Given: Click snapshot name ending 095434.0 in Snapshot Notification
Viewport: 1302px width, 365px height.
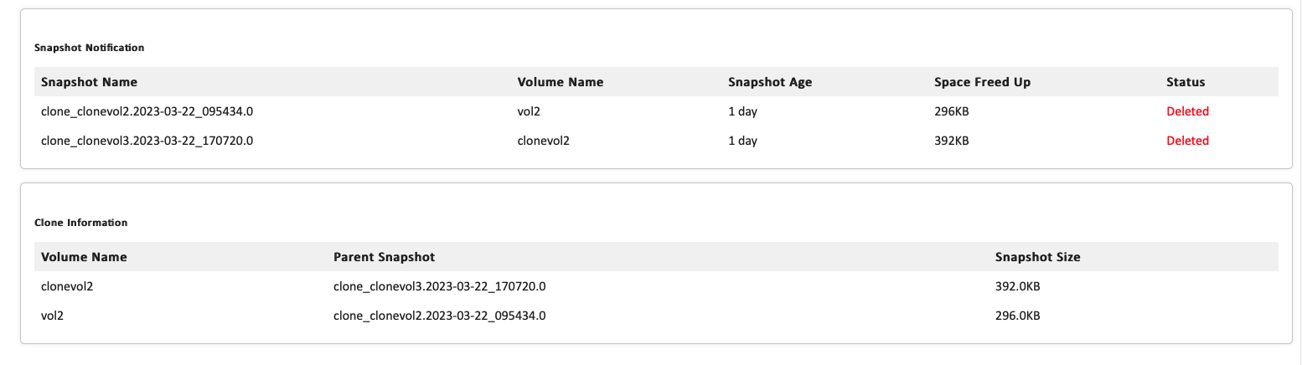Looking at the screenshot, I should click(147, 111).
